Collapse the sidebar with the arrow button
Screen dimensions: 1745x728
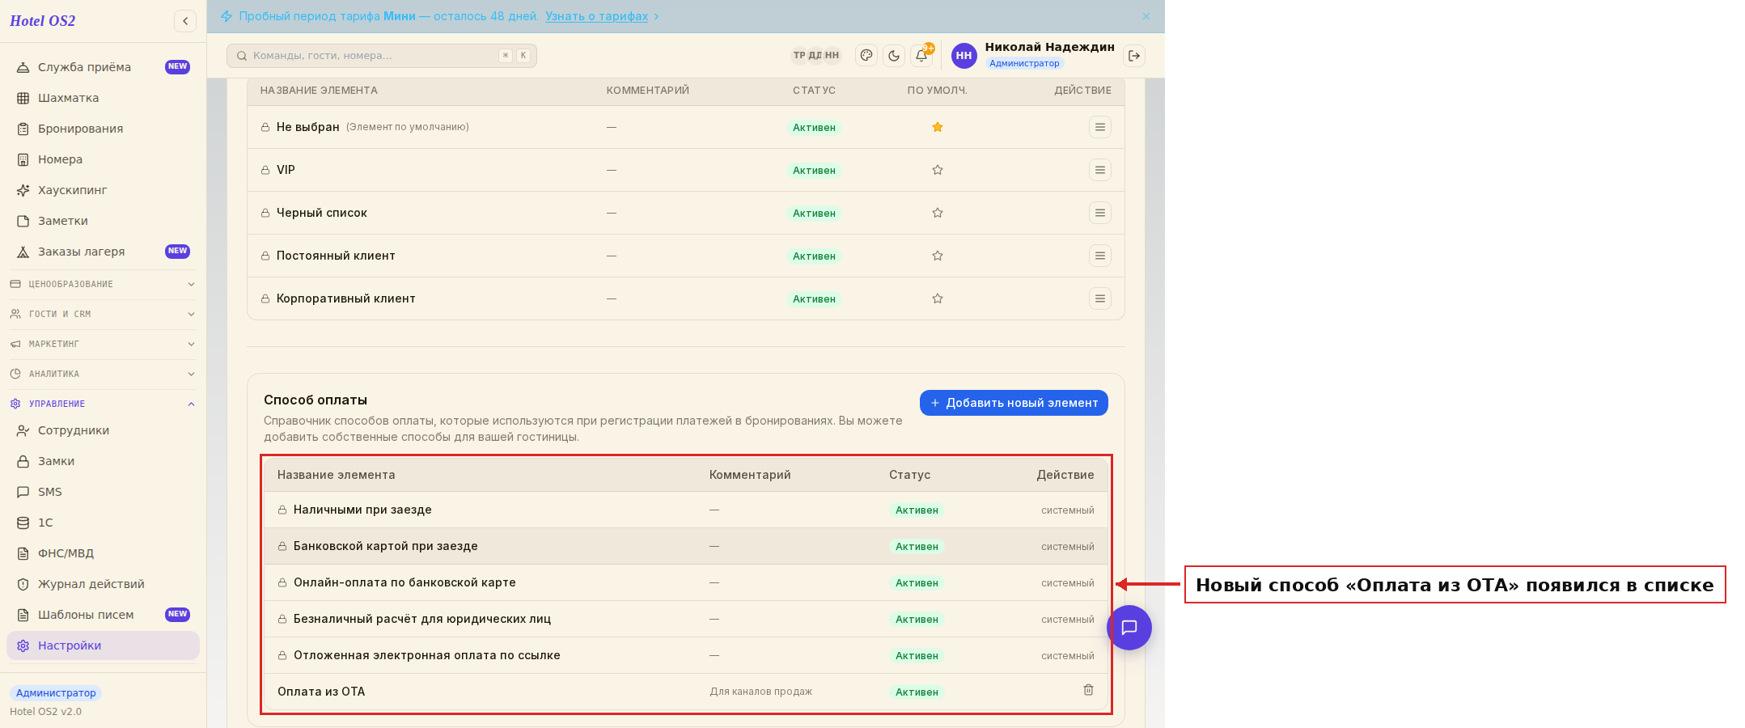(185, 21)
